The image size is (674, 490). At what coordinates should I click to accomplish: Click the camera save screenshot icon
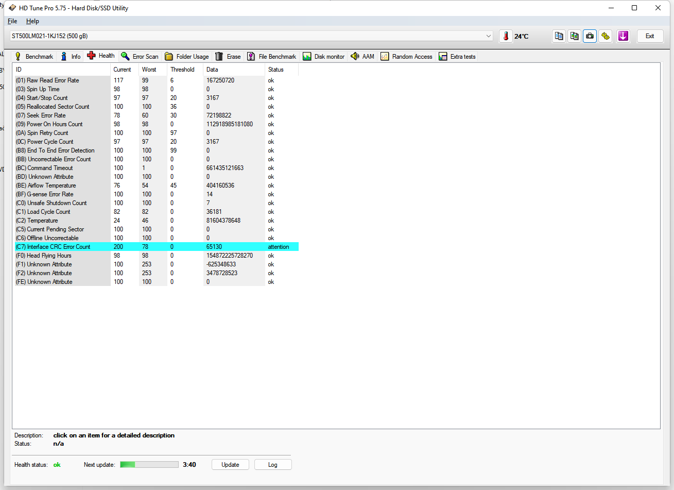(x=590, y=36)
